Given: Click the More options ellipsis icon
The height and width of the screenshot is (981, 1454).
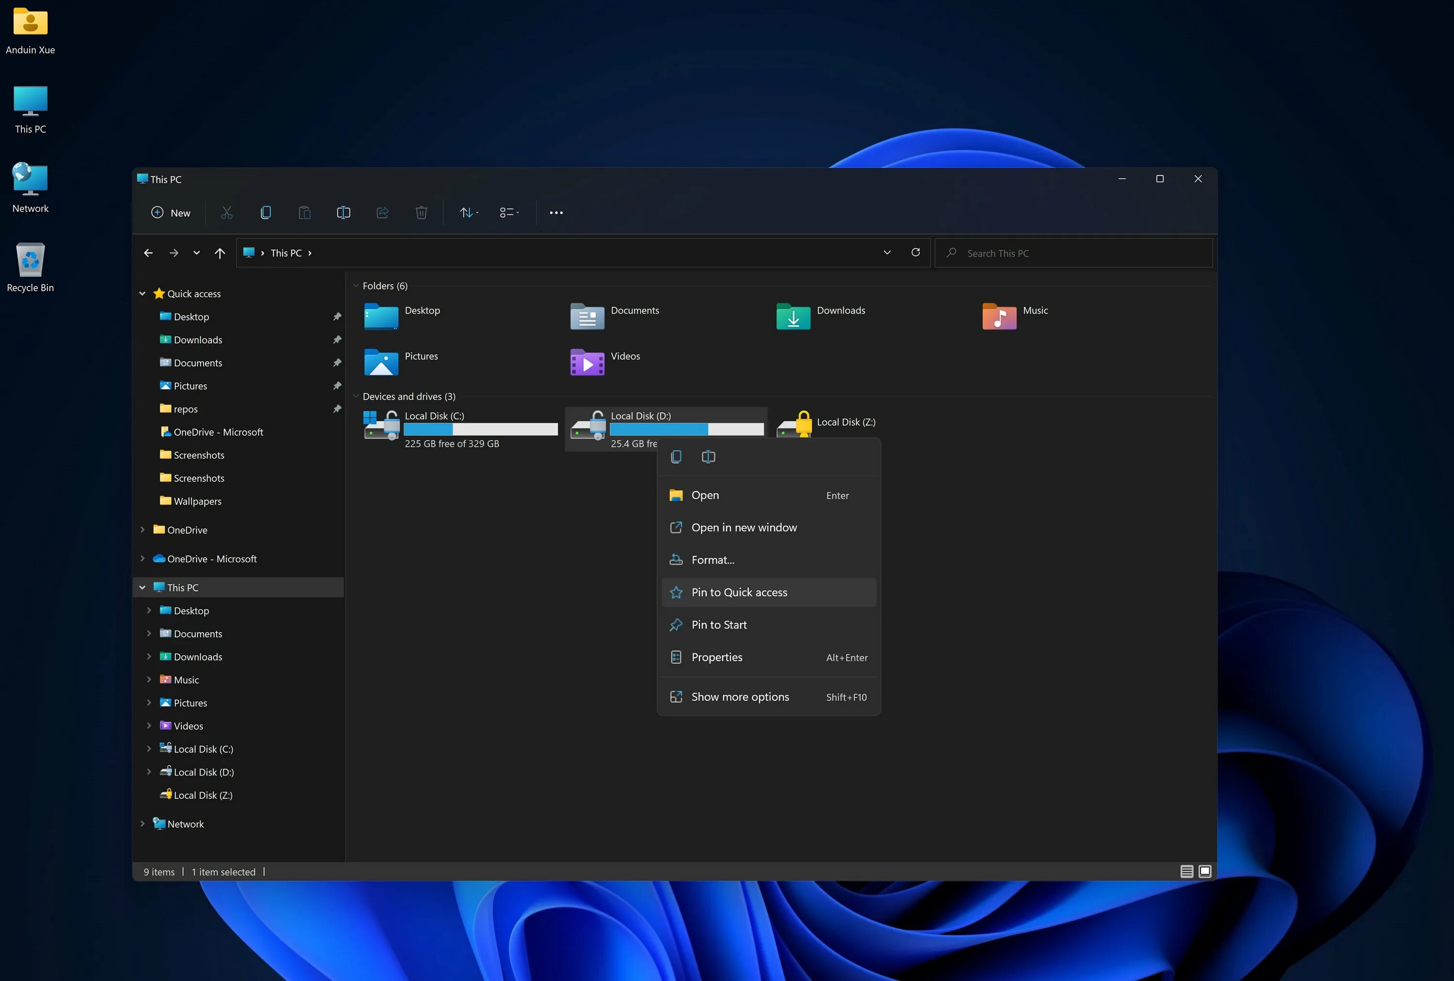Looking at the screenshot, I should pyautogui.click(x=555, y=212).
